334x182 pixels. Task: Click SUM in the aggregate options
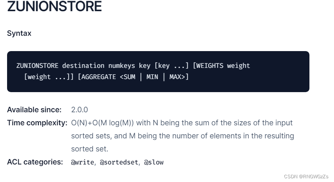pyautogui.click(x=129, y=77)
